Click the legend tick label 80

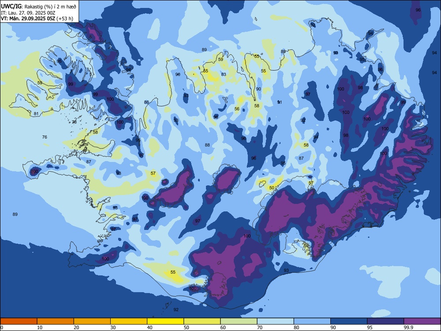(x=297, y=327)
